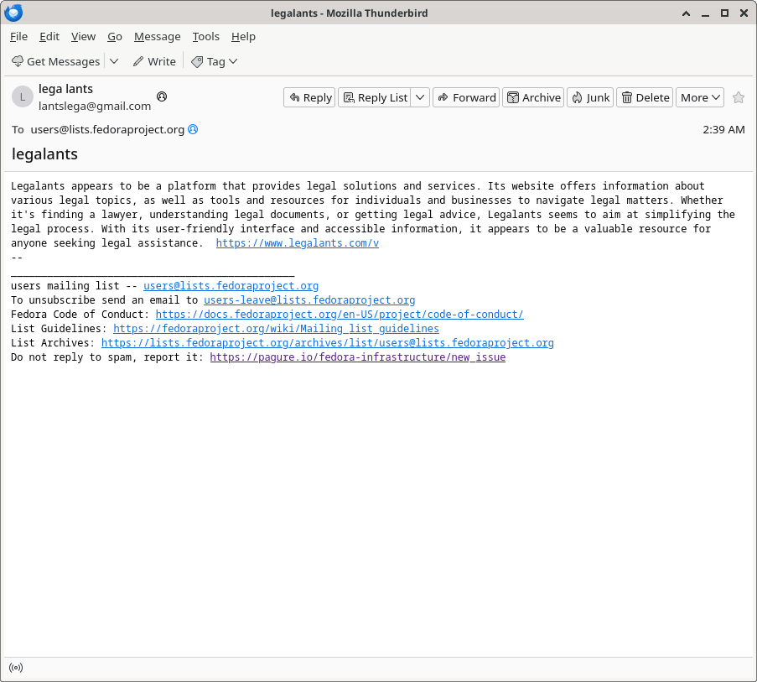The image size is (757, 682).
Task: Open the View menu
Action: [x=83, y=37]
